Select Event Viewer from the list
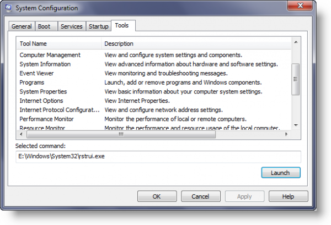The image size is (331, 225). [38, 73]
